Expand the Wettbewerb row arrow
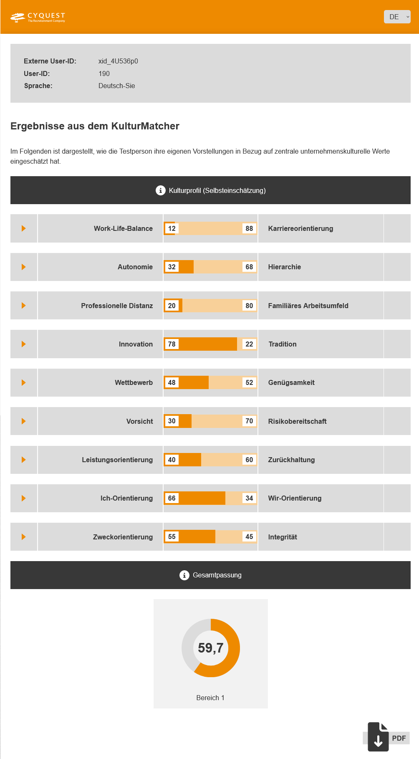 point(24,382)
